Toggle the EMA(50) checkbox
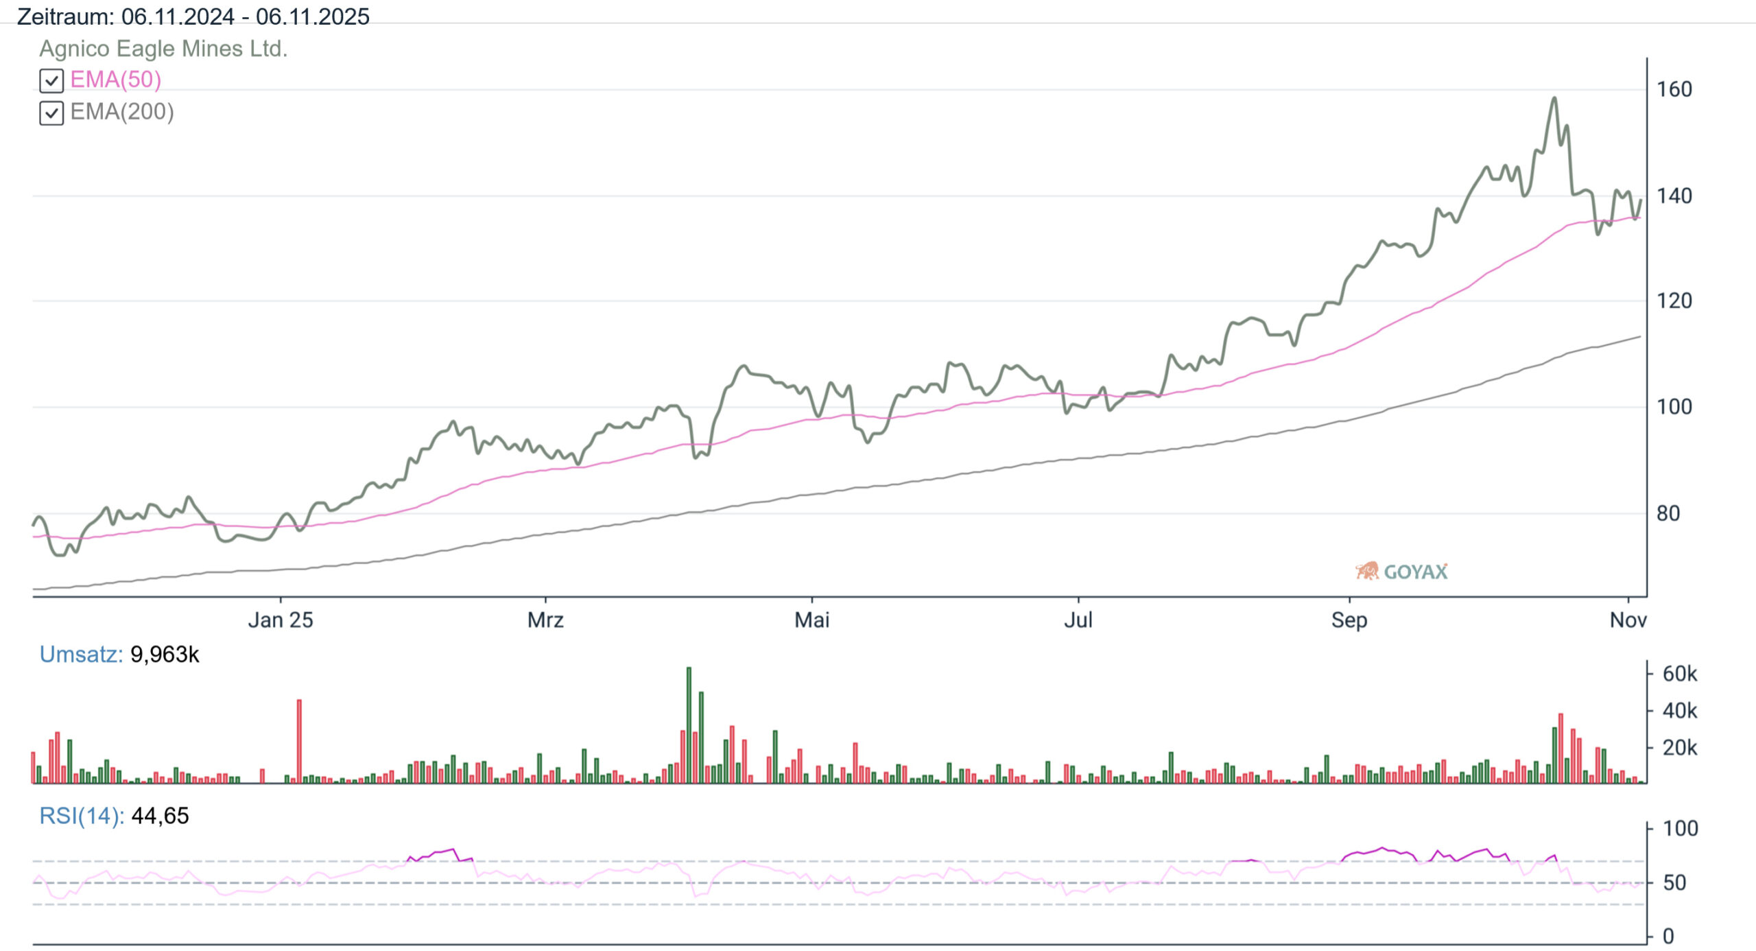Image resolution: width=1756 pixels, height=951 pixels. (x=51, y=81)
